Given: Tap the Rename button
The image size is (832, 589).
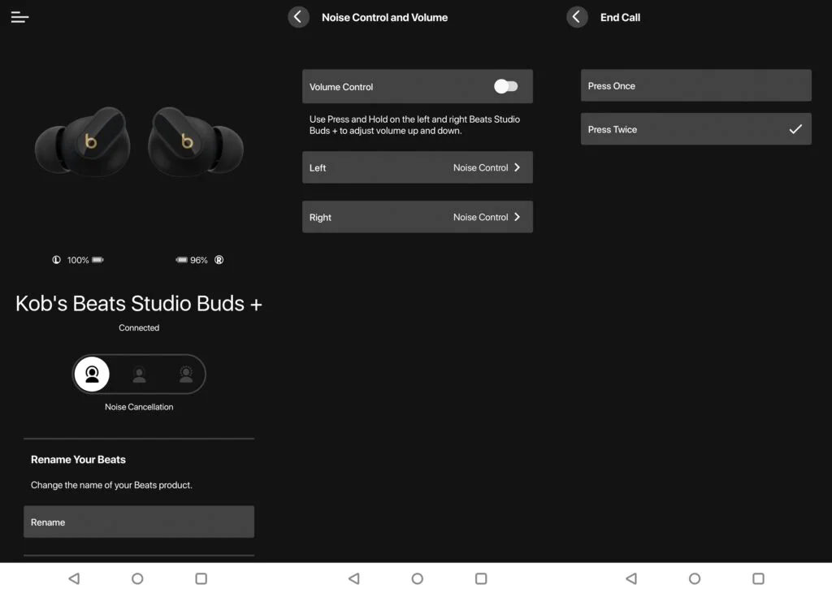Looking at the screenshot, I should (139, 522).
